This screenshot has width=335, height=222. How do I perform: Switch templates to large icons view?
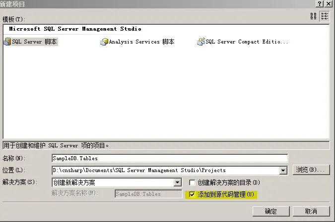[x=313, y=16]
